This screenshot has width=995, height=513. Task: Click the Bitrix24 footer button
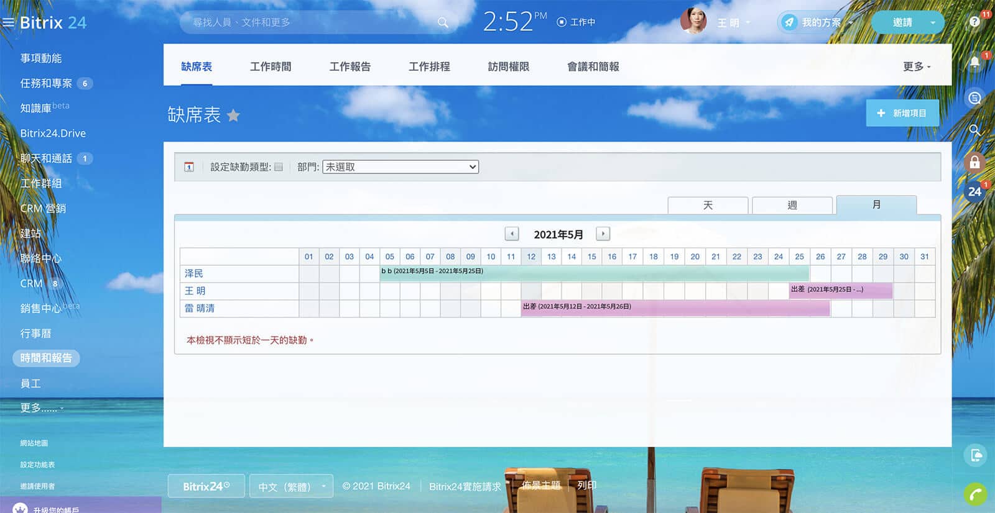coord(206,486)
